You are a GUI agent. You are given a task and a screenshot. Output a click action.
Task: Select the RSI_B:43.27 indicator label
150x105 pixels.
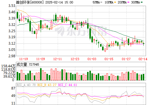[47, 85]
